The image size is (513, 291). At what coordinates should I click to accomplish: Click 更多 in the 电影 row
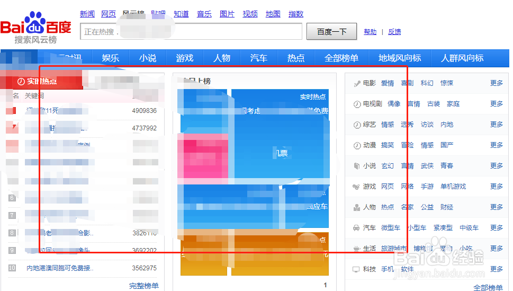pyautogui.click(x=496, y=83)
